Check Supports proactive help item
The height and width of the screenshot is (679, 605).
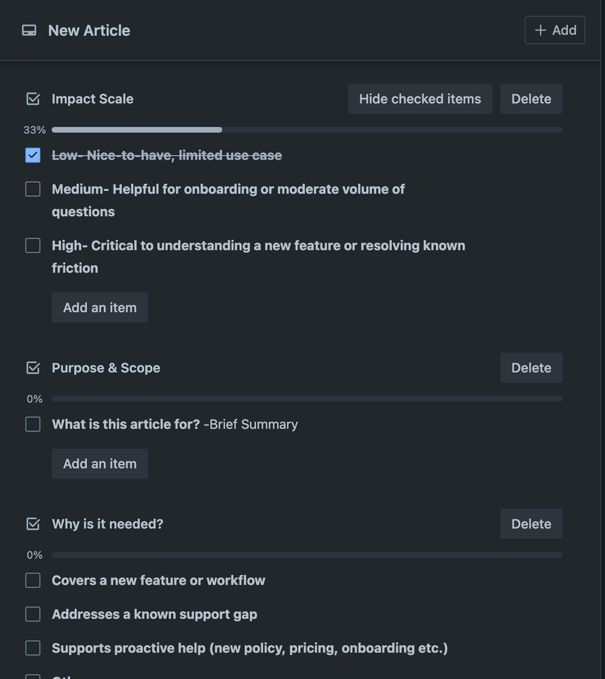[x=33, y=648]
